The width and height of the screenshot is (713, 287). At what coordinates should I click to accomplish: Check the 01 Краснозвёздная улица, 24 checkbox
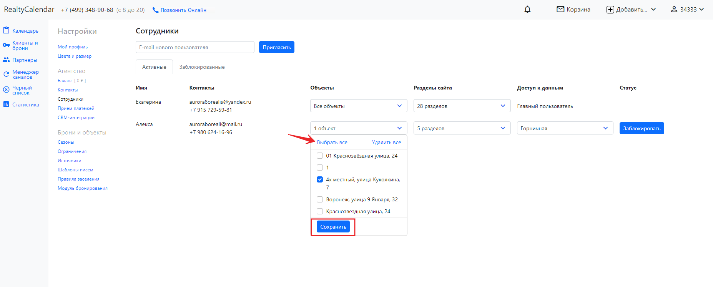coord(320,156)
